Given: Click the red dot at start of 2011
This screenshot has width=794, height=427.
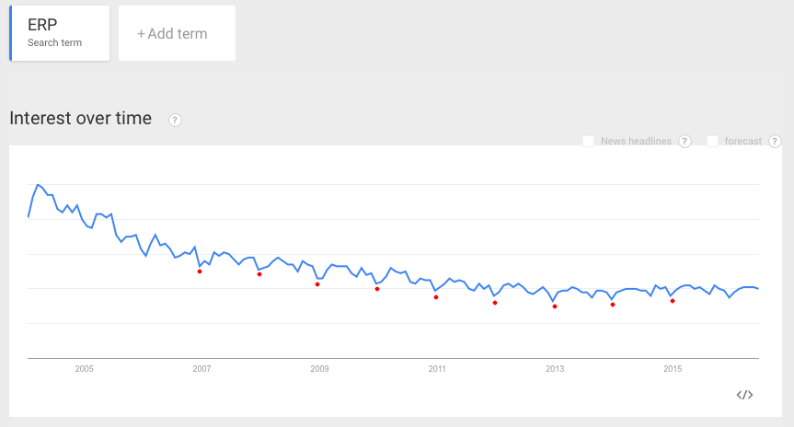Looking at the screenshot, I should pos(436,297).
